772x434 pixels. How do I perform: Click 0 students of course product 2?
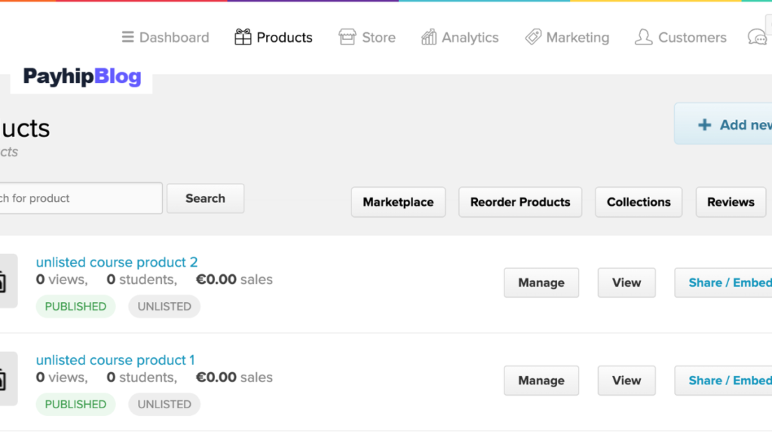pos(142,280)
